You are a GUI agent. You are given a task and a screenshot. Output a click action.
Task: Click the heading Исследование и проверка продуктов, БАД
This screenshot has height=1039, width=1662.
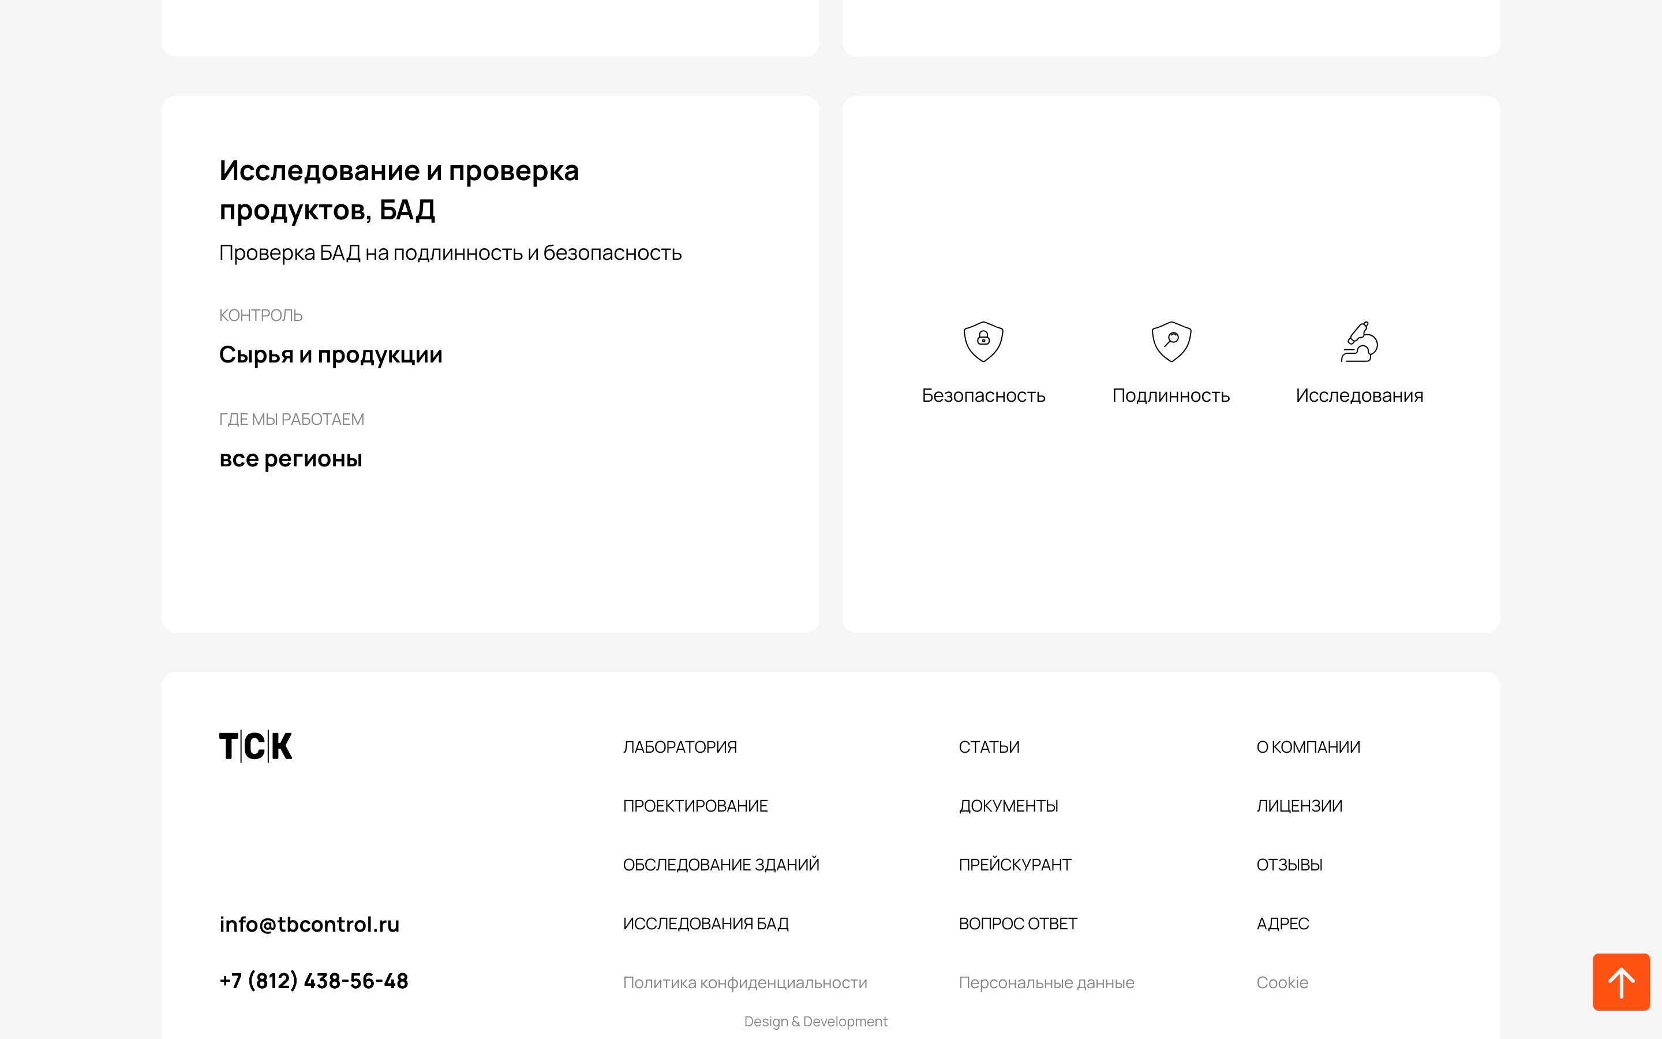[x=398, y=190]
